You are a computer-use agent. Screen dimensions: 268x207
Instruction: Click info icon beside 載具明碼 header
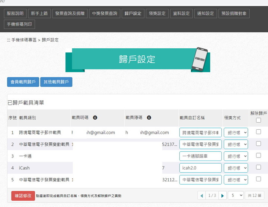[x=95, y=117]
